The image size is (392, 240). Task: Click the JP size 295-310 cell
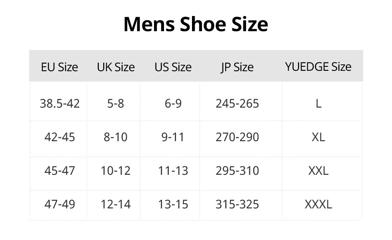point(237,171)
